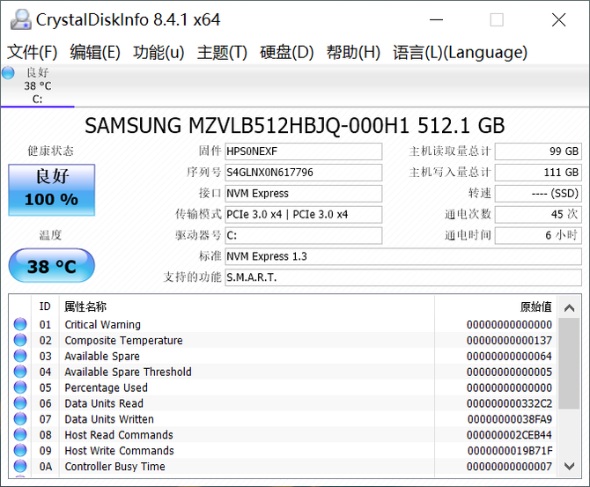Viewport: 590px width, 487px height.
Task: Click the standard field NVM Express 1.3
Action: pos(403,256)
